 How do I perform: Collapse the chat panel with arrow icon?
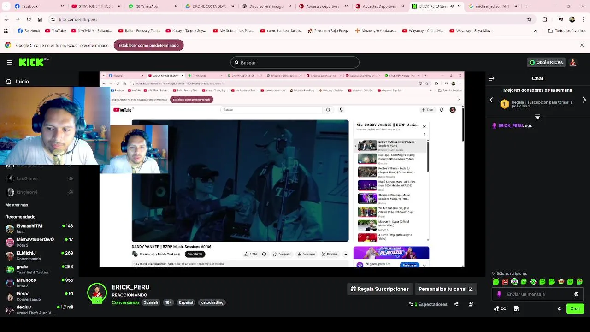tap(491, 79)
